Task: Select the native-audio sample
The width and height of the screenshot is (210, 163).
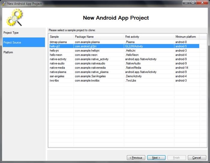Action: tap(57, 63)
